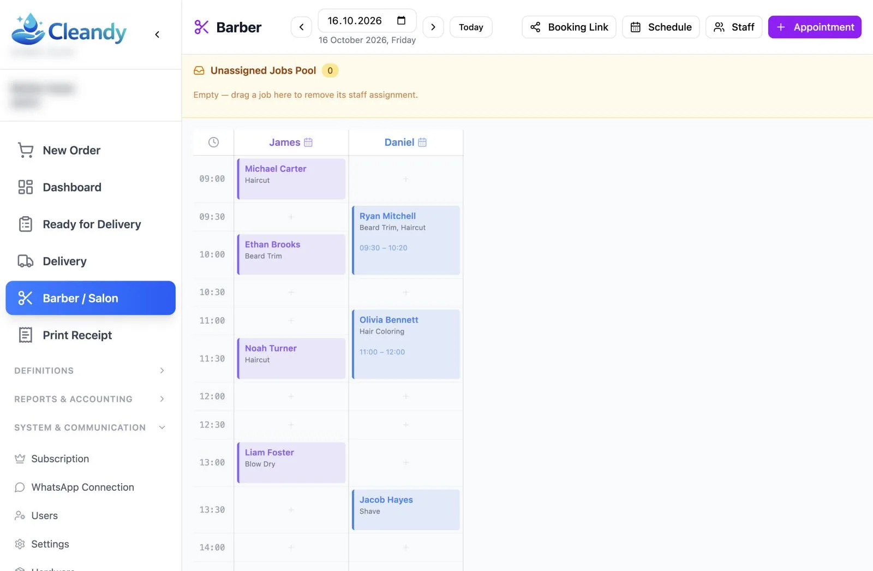Add slot at 13:30 for James

[x=291, y=510]
